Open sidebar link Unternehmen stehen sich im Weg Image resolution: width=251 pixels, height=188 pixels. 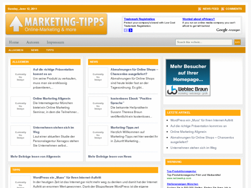pyautogui.click(x=193, y=148)
